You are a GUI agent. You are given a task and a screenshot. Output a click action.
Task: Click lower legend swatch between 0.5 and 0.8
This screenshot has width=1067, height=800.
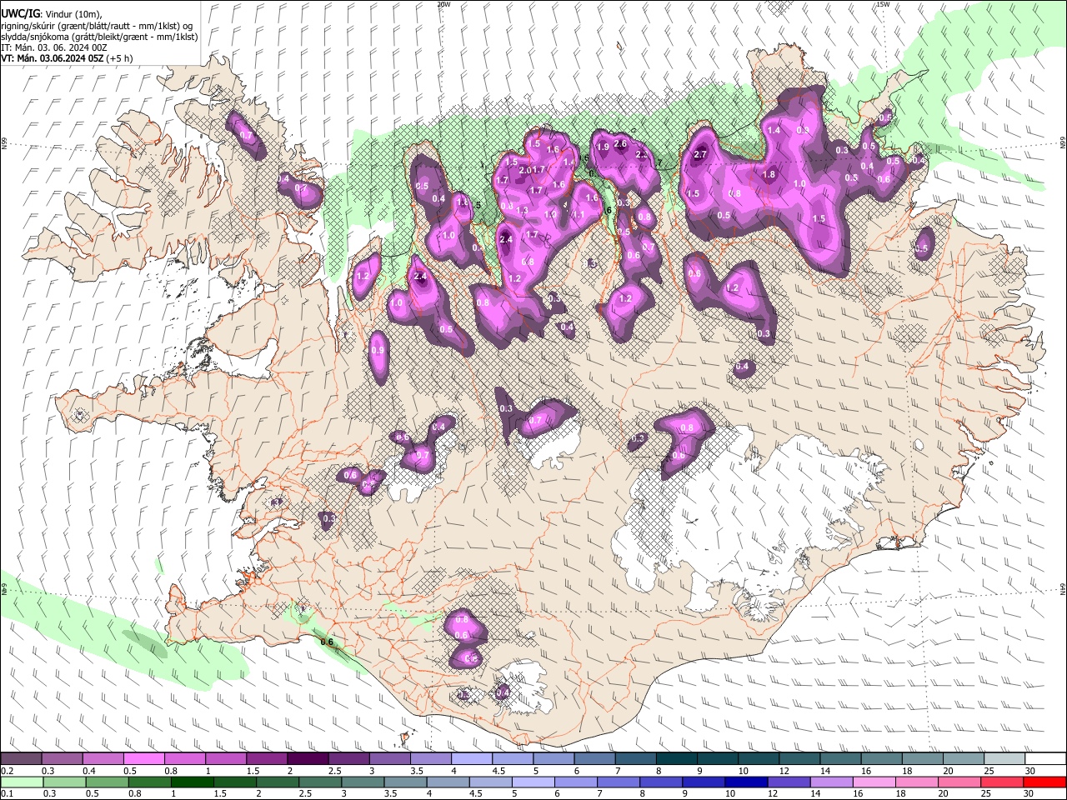108,782
